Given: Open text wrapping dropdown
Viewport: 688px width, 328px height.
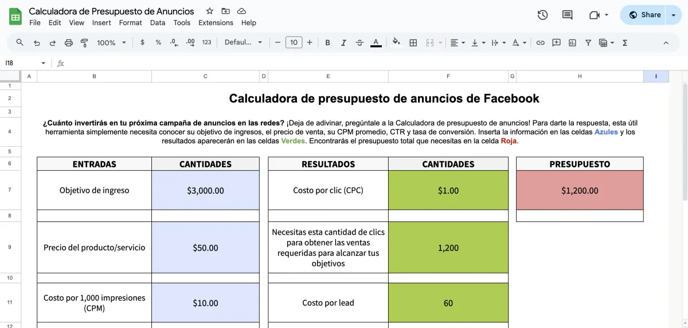Looking at the screenshot, I should point(499,42).
